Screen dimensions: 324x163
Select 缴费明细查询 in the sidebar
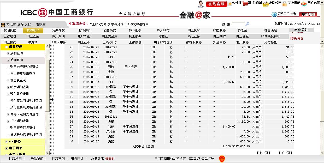(20, 87)
